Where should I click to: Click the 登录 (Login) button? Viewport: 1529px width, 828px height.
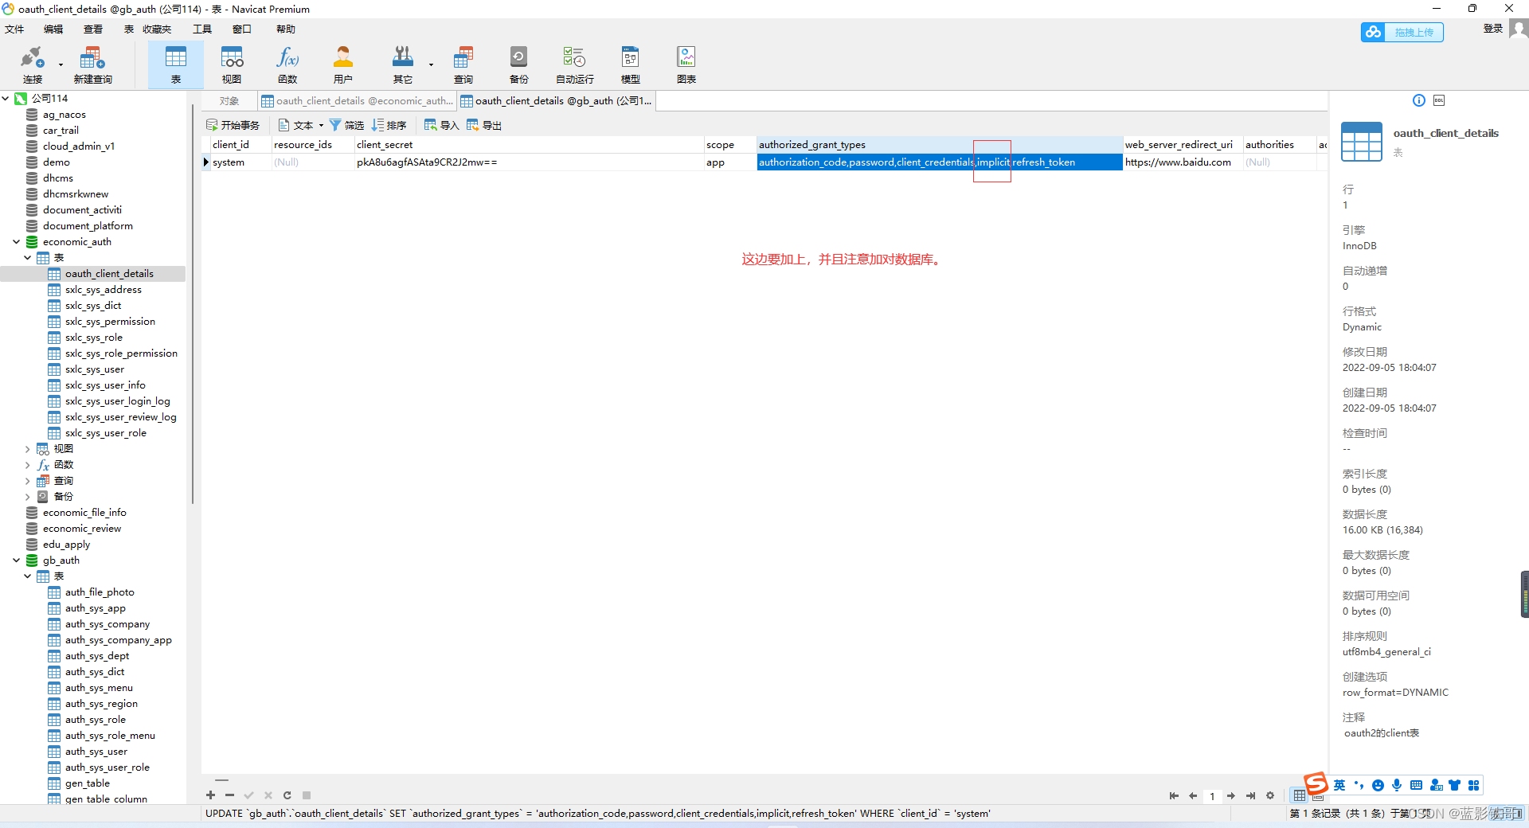point(1492,29)
